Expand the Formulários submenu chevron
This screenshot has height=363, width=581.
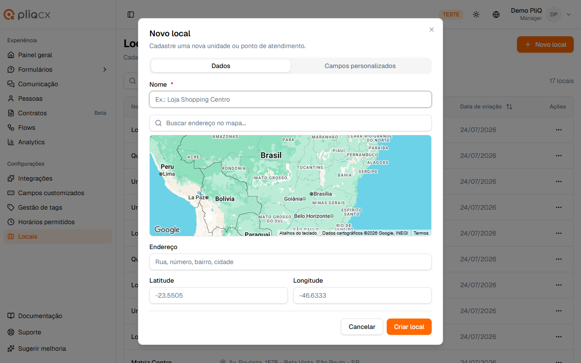point(105,69)
